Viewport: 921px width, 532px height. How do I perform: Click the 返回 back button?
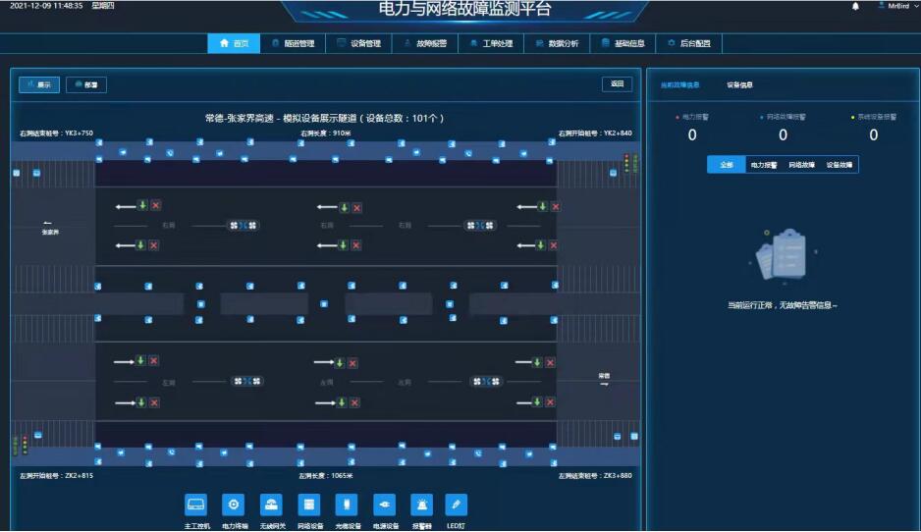click(x=617, y=84)
